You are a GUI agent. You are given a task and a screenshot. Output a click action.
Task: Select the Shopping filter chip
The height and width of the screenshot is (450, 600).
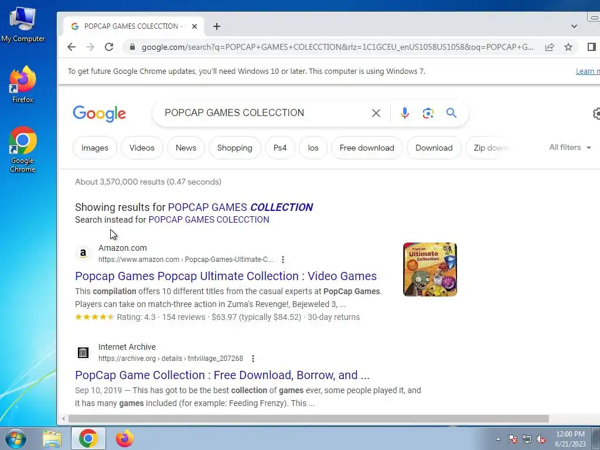[x=234, y=148]
